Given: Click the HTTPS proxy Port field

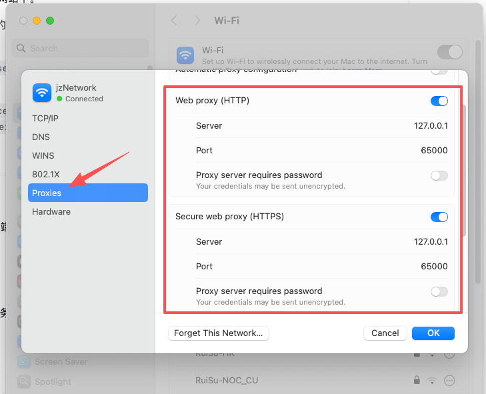Looking at the screenshot, I should click(434, 266).
